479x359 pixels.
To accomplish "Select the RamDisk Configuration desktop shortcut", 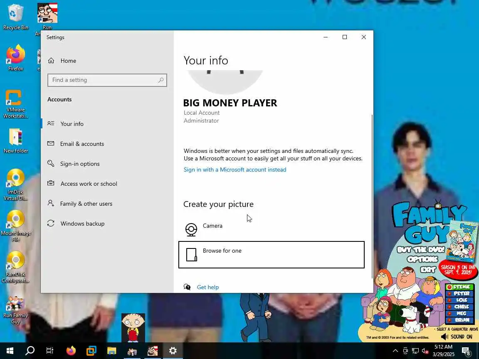I will pyautogui.click(x=15, y=267).
